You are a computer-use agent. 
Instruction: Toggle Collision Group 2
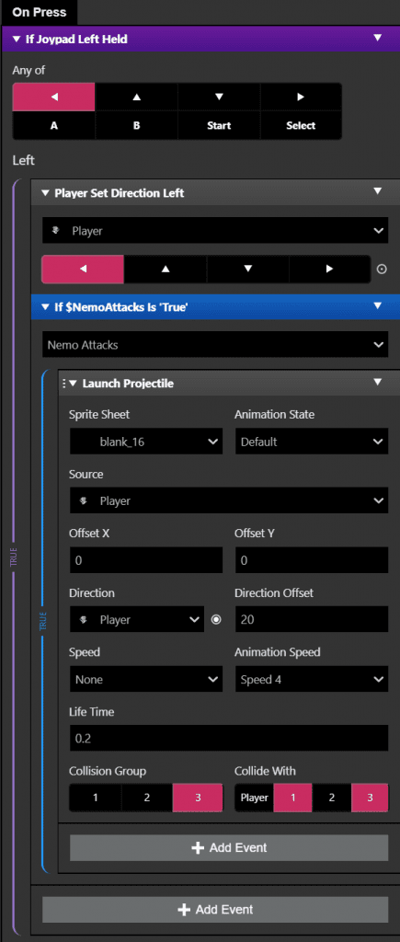[146, 798]
